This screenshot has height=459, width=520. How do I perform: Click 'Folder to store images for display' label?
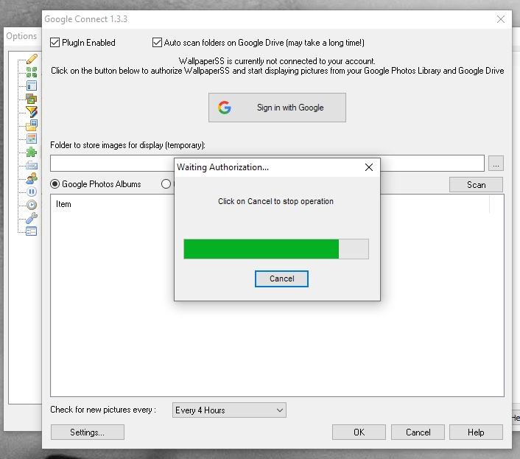(127, 145)
